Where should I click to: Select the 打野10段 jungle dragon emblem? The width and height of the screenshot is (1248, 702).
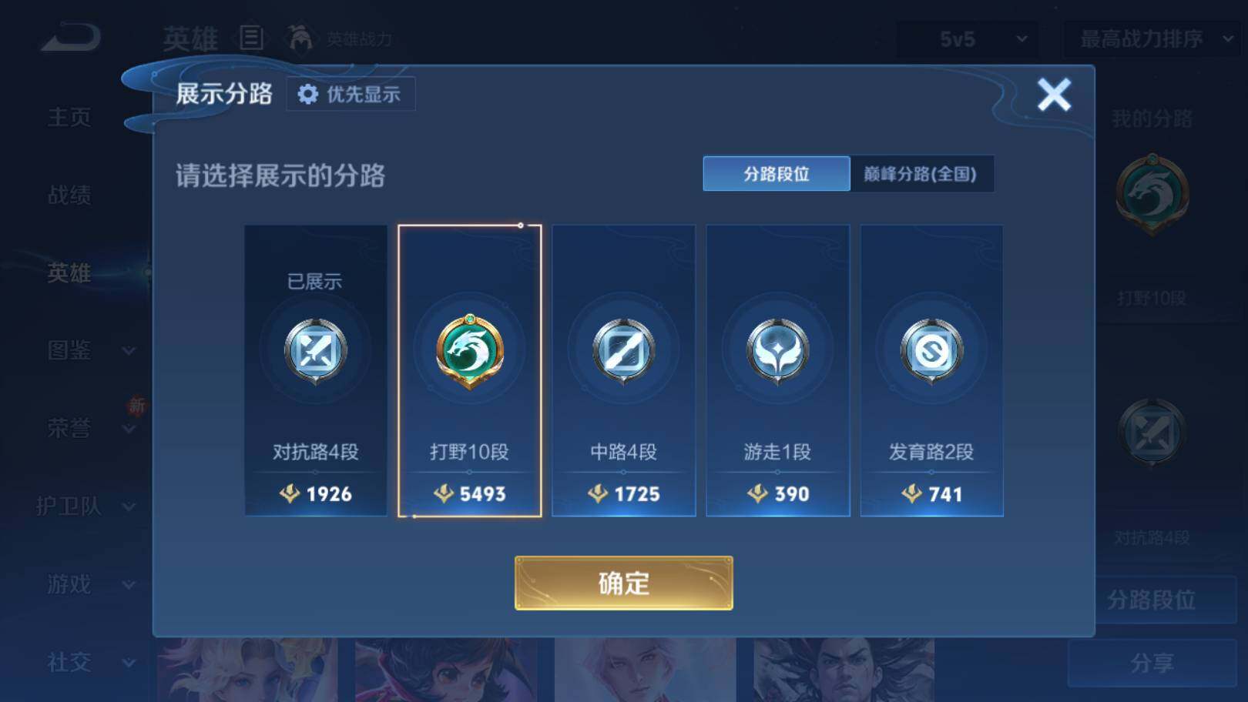(469, 350)
